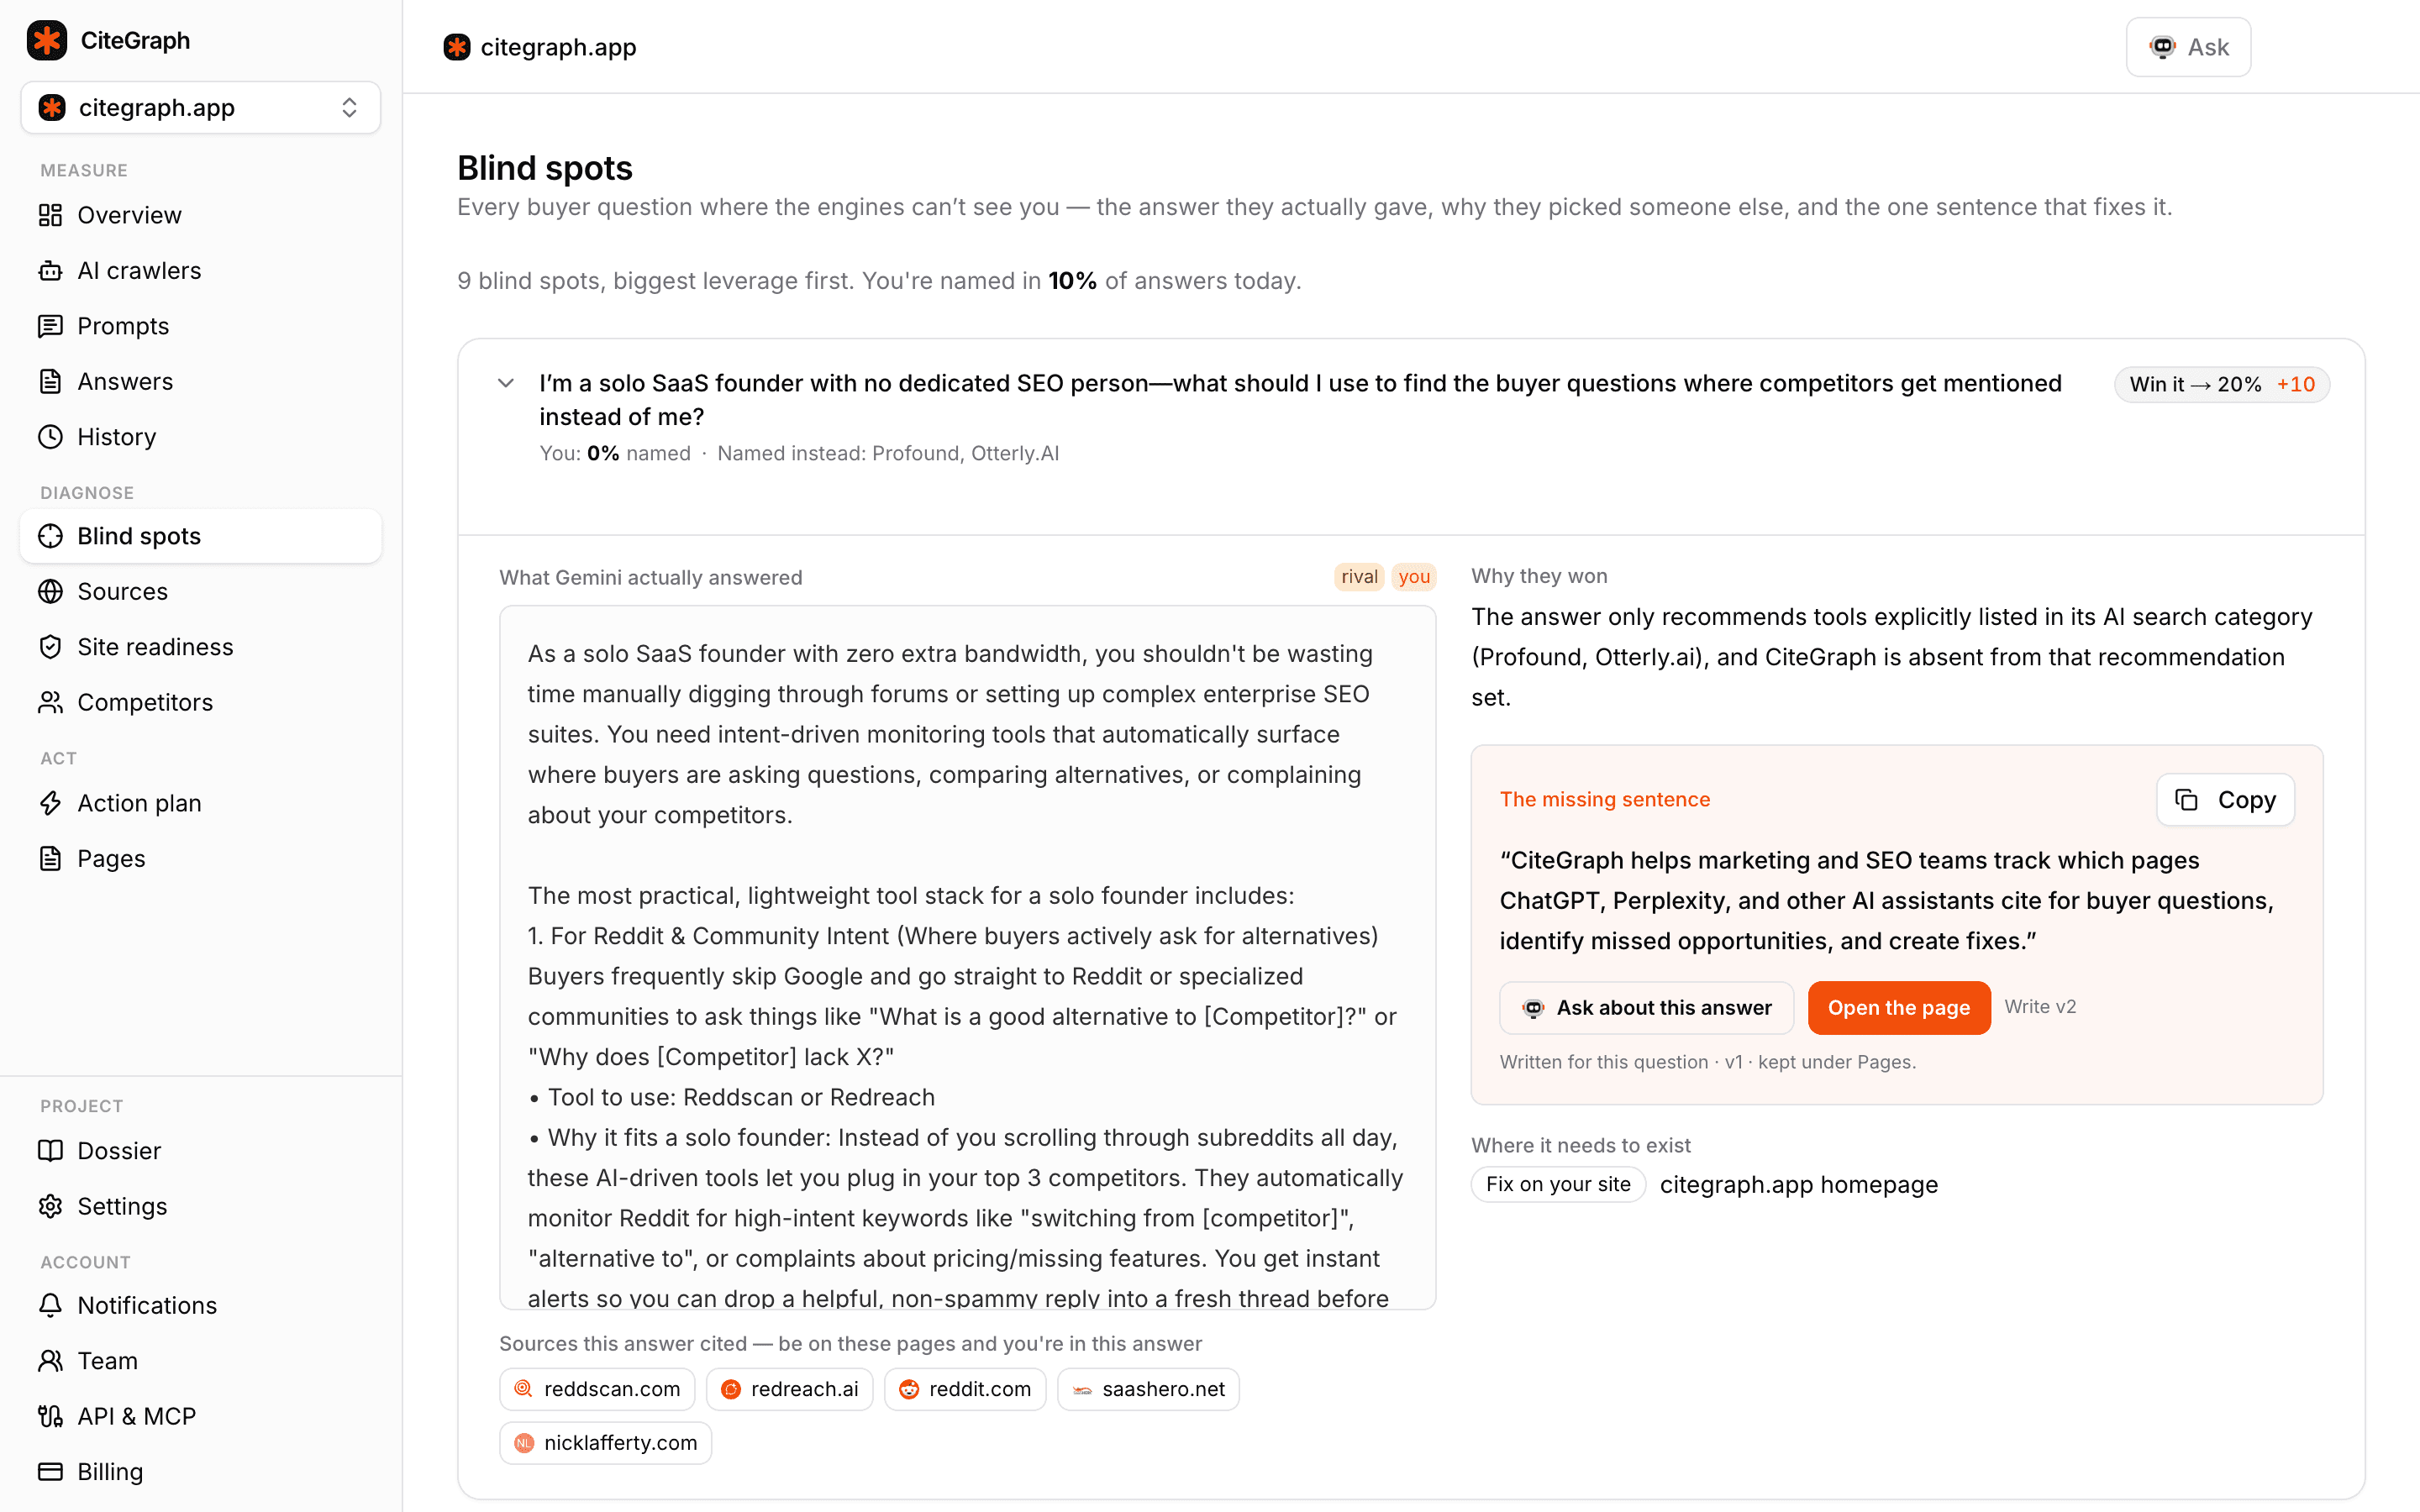Toggle the you highlight tag
The image size is (2420, 1512).
(1414, 577)
